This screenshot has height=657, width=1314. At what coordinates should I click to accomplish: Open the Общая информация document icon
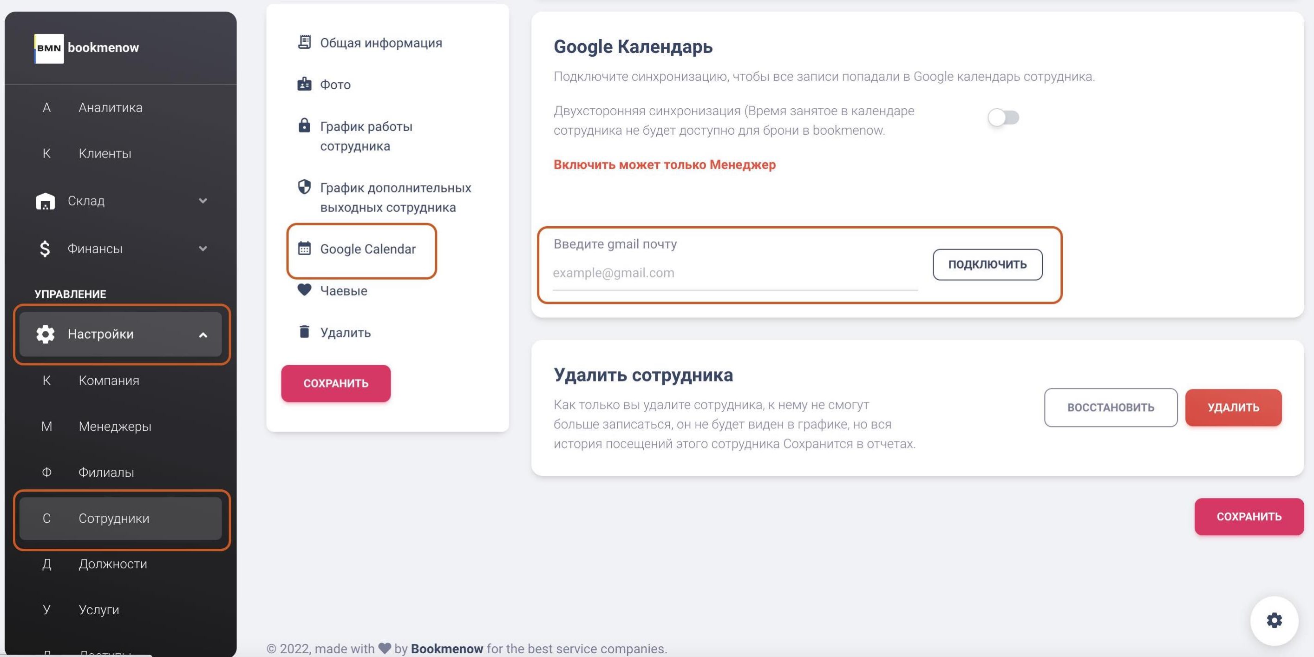(x=305, y=42)
